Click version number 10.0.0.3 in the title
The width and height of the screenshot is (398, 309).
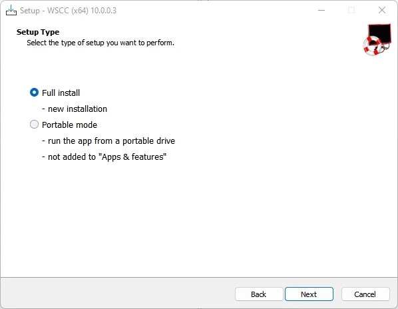[103, 11]
